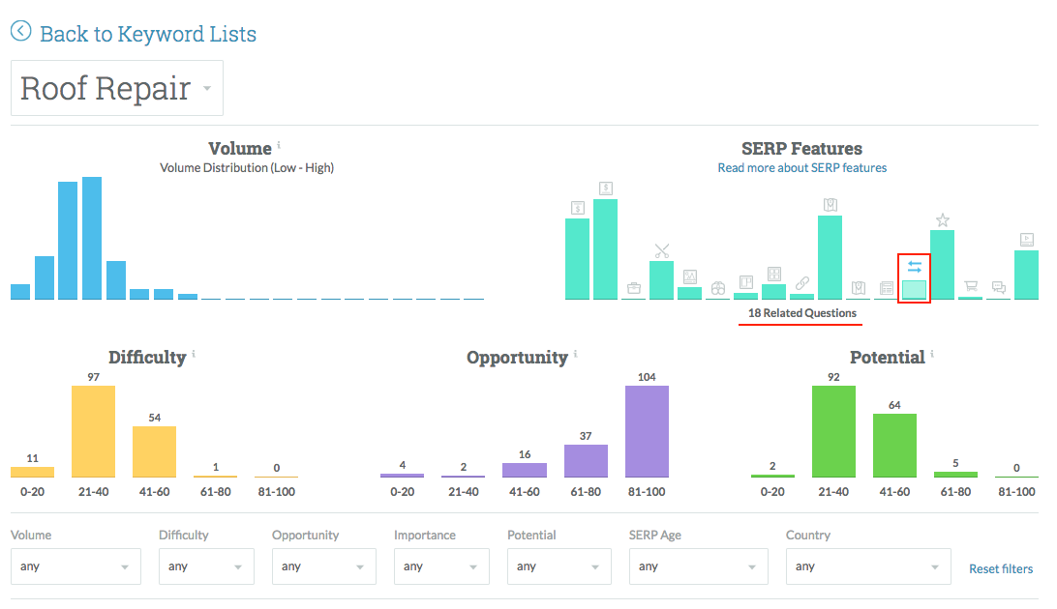Open the Importance filter dropdown

(x=441, y=566)
